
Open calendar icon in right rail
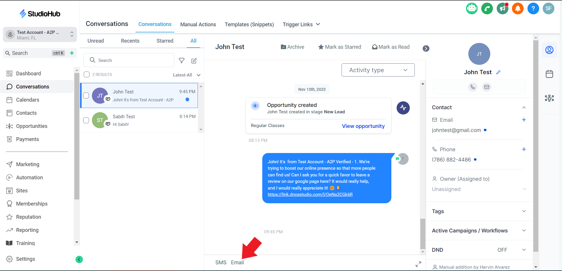tap(549, 74)
